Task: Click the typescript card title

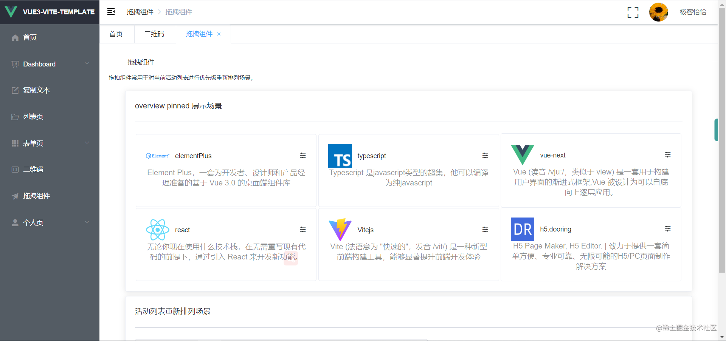Action: (372, 156)
